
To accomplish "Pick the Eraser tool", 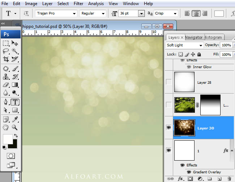I will tap(6, 84).
